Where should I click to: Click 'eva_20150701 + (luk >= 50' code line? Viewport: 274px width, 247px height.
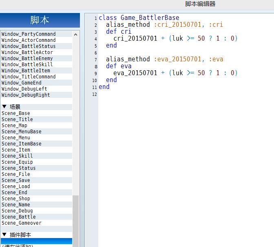175,73
